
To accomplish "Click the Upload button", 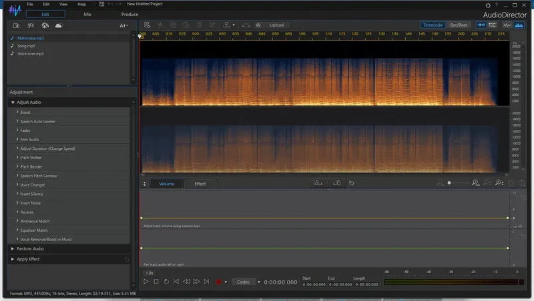I will tap(276, 25).
